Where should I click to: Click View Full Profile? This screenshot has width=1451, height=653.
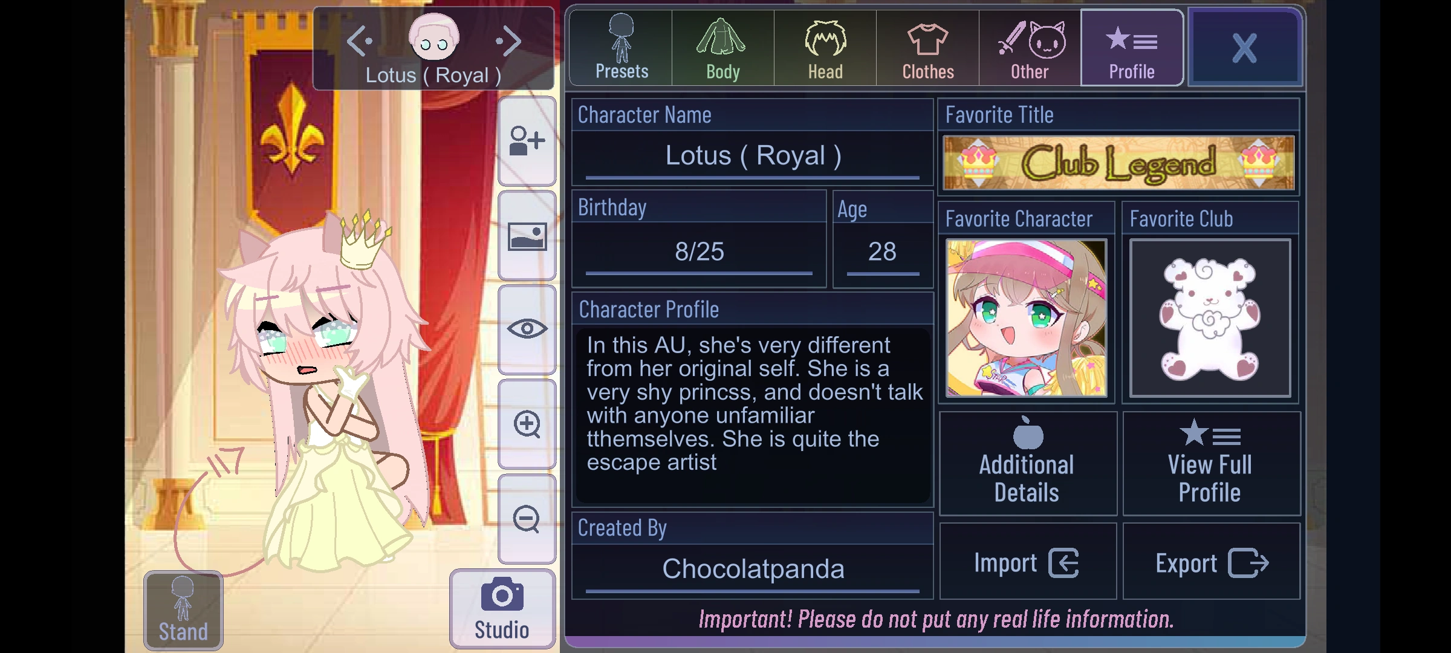(1211, 464)
